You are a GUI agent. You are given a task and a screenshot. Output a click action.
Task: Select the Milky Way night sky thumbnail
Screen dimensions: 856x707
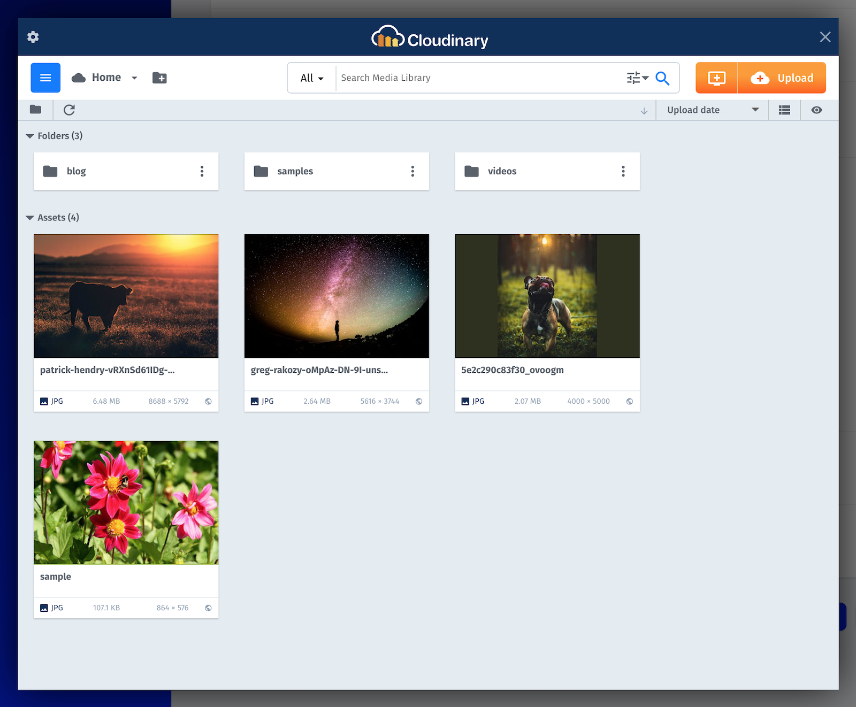(x=337, y=296)
